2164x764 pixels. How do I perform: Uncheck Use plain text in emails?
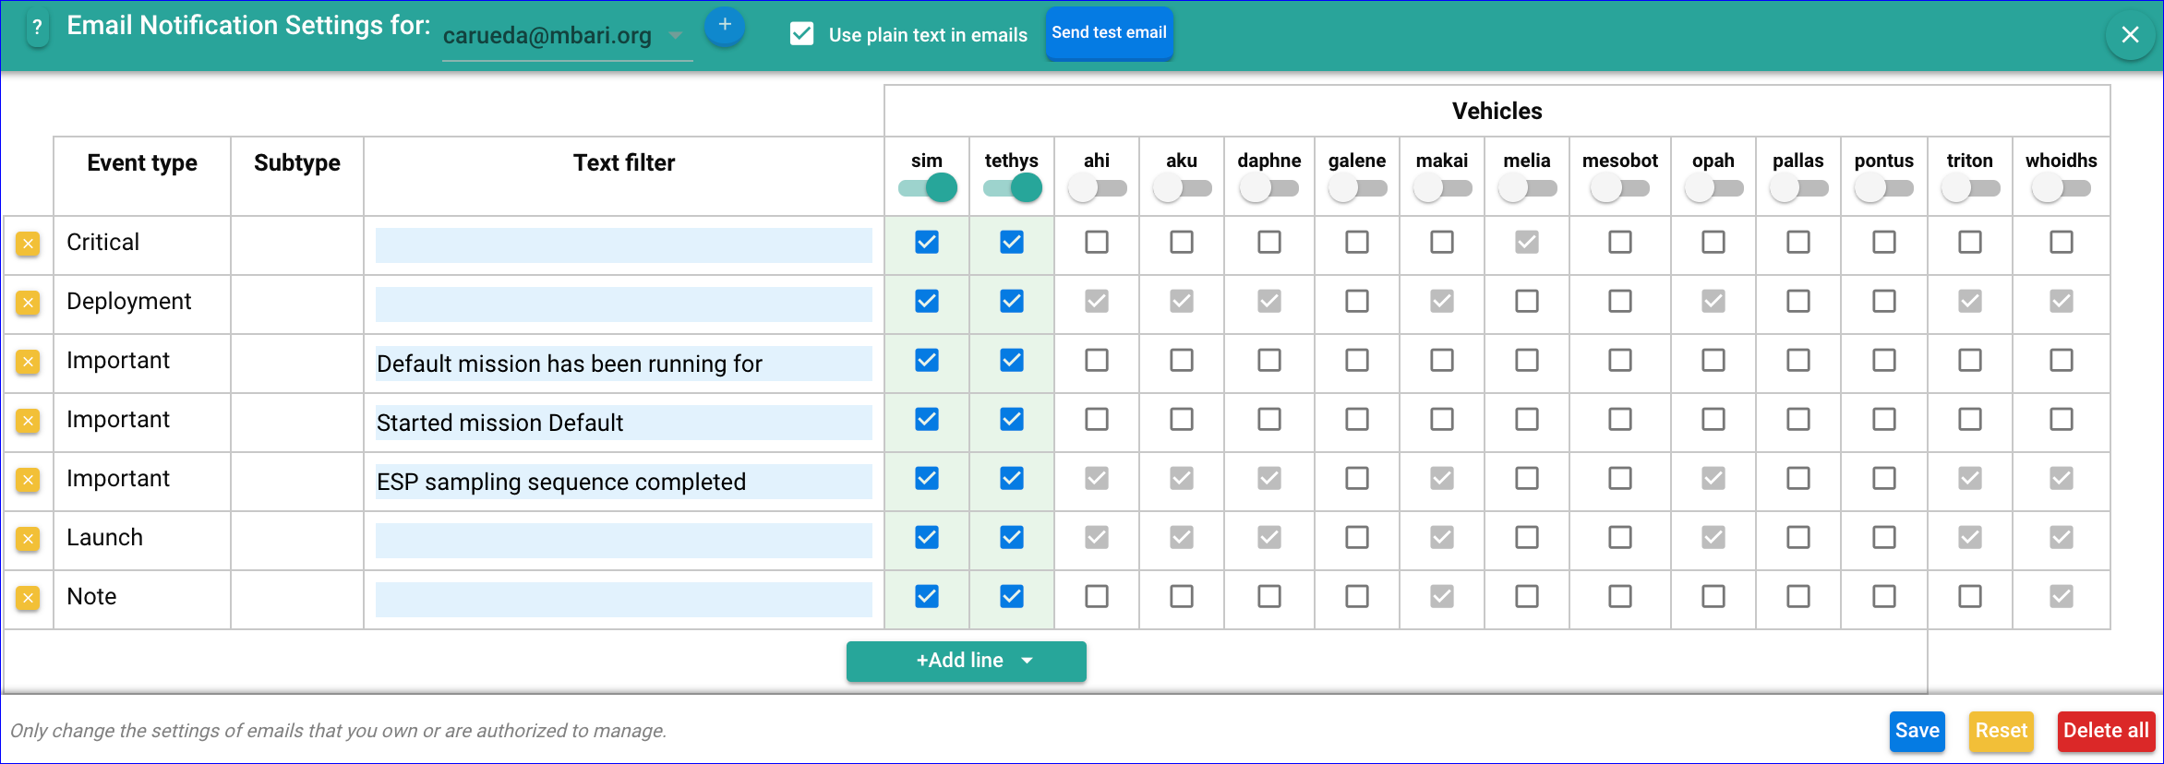coord(802,35)
